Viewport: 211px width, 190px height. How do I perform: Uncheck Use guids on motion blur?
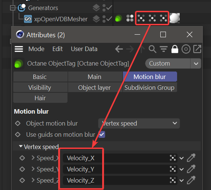pos(102,134)
